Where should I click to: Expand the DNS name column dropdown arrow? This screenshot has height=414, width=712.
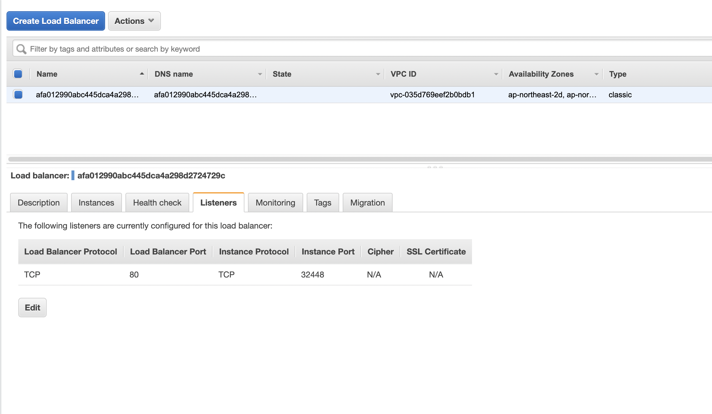[x=260, y=74]
